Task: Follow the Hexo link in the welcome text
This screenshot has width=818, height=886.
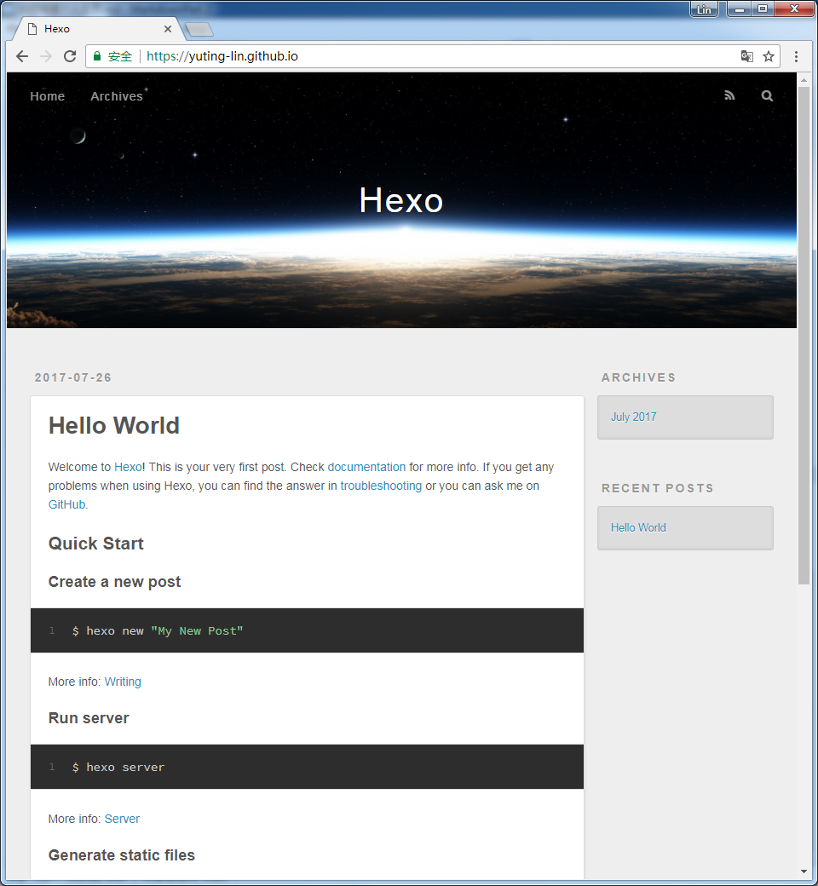Action: [129, 467]
